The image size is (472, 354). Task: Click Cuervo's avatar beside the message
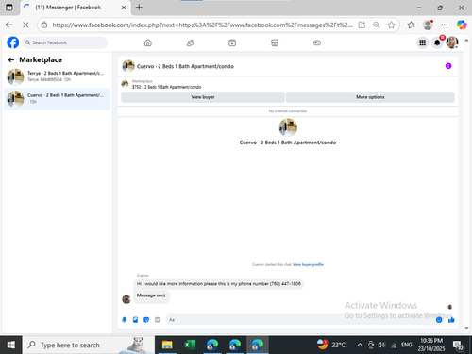click(x=126, y=299)
